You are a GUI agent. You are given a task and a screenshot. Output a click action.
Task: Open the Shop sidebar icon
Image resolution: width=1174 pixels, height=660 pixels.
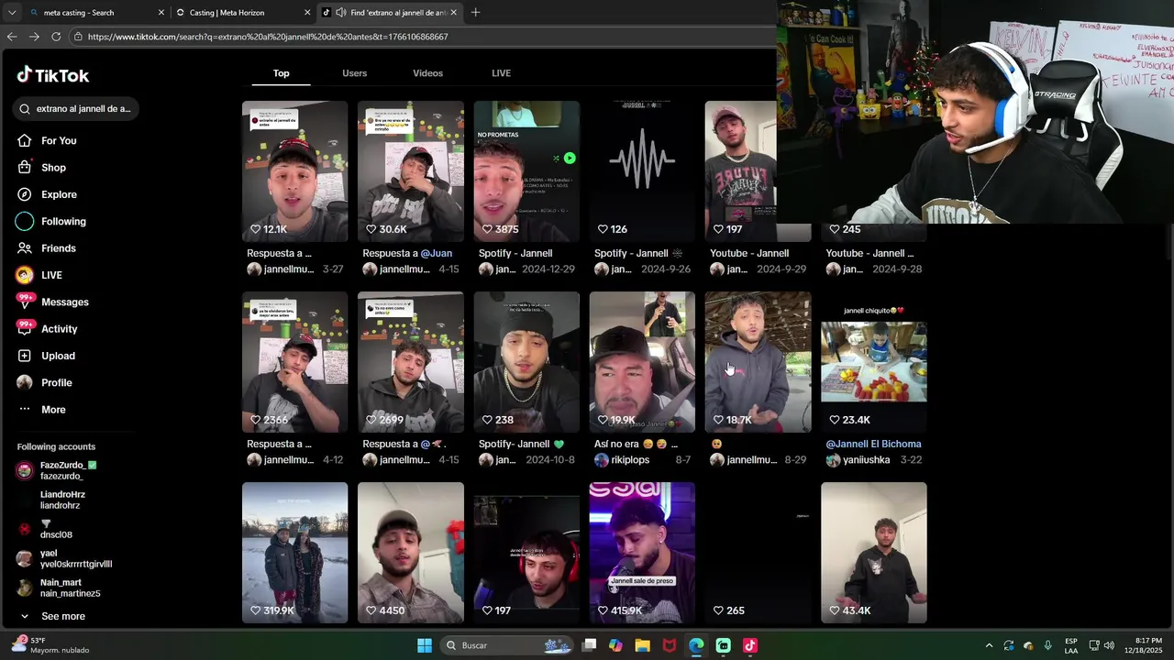click(25, 168)
